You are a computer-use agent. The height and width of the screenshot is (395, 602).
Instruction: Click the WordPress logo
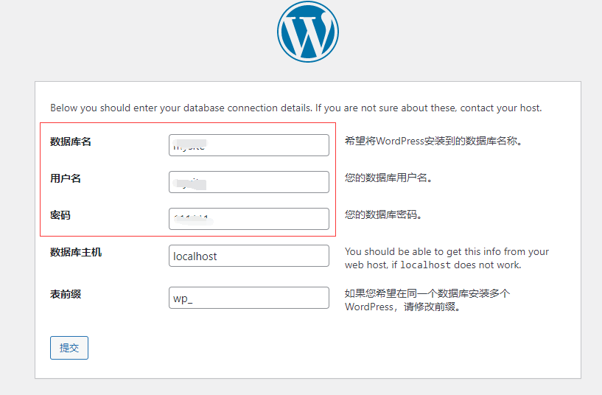[x=308, y=32]
